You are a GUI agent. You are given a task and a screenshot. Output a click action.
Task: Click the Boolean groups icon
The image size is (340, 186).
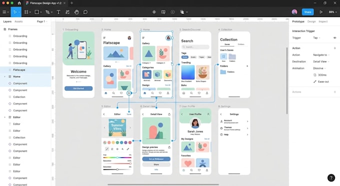tap(182, 12)
